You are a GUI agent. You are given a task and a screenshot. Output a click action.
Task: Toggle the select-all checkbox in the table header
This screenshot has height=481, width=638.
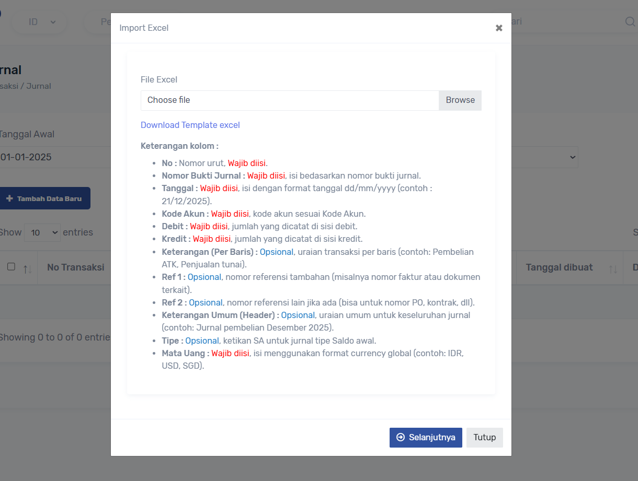(11, 267)
